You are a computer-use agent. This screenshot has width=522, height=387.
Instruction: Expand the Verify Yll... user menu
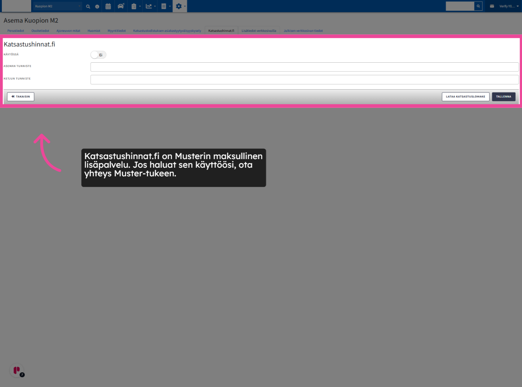click(509, 6)
